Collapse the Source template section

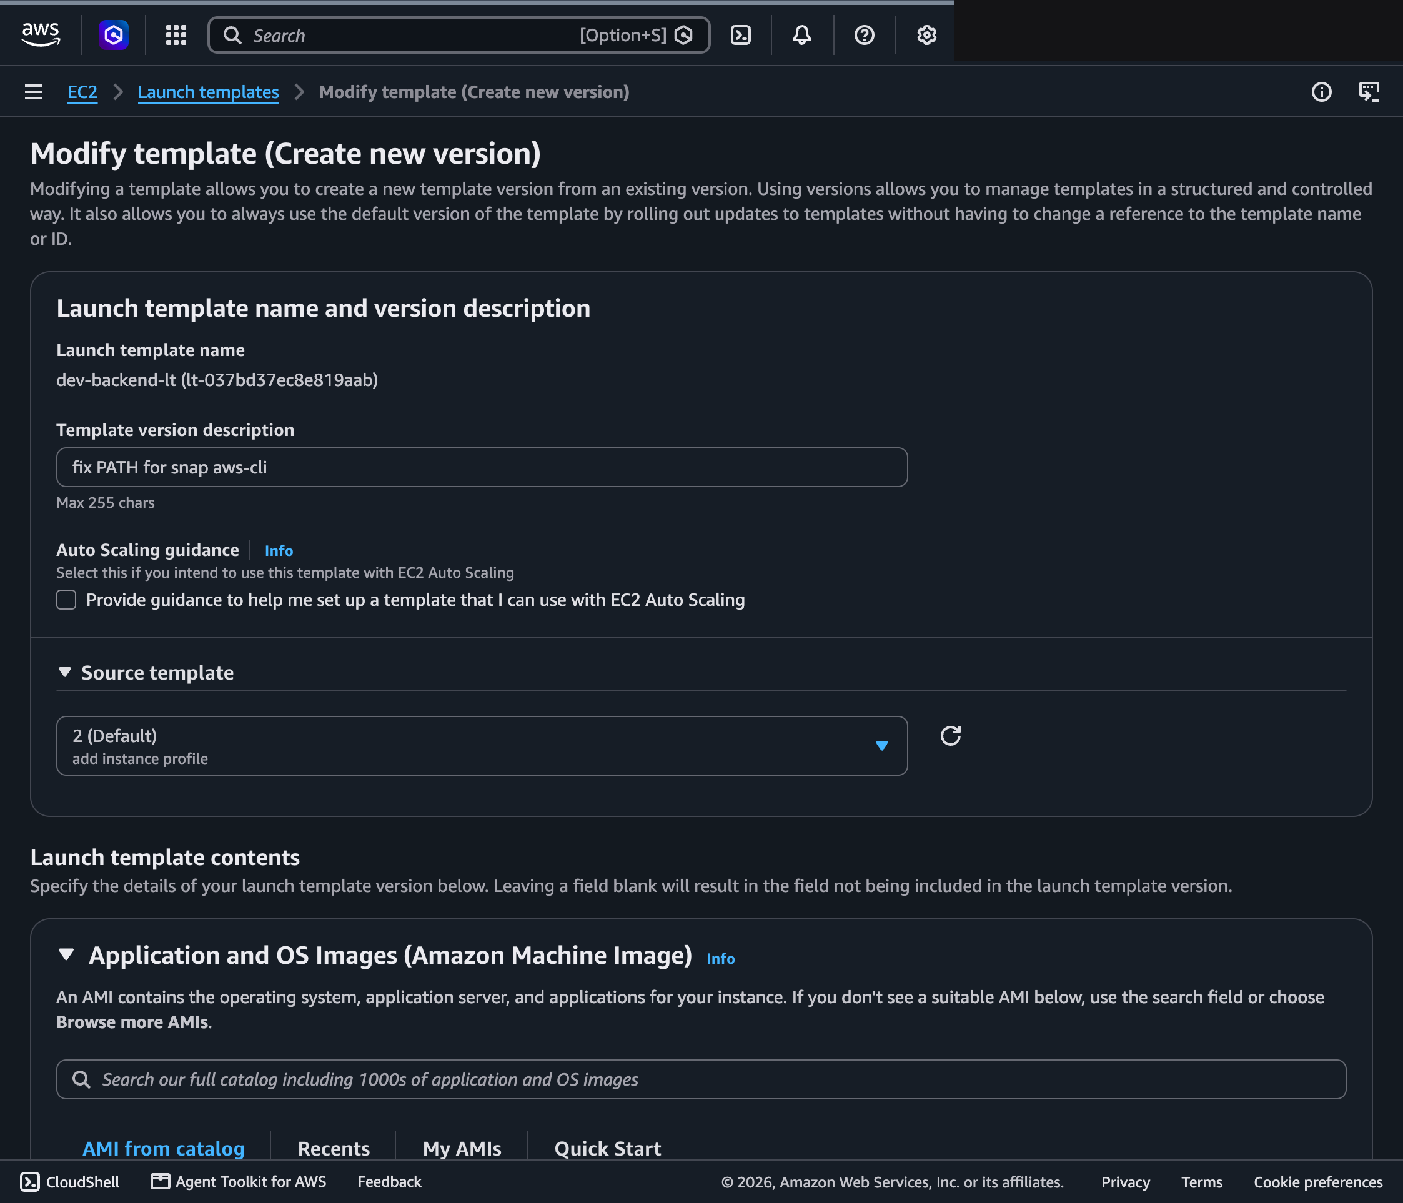(65, 672)
